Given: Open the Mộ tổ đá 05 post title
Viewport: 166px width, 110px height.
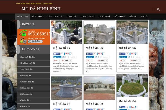Looking at the screenshot, I should (127, 48).
